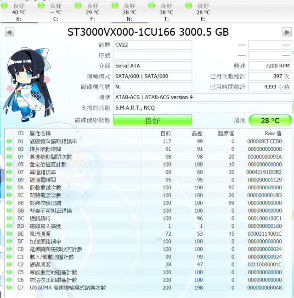294x298 pixels.
Task: Select the ST3000VX000-1CU166 model title
Action: coord(121,32)
